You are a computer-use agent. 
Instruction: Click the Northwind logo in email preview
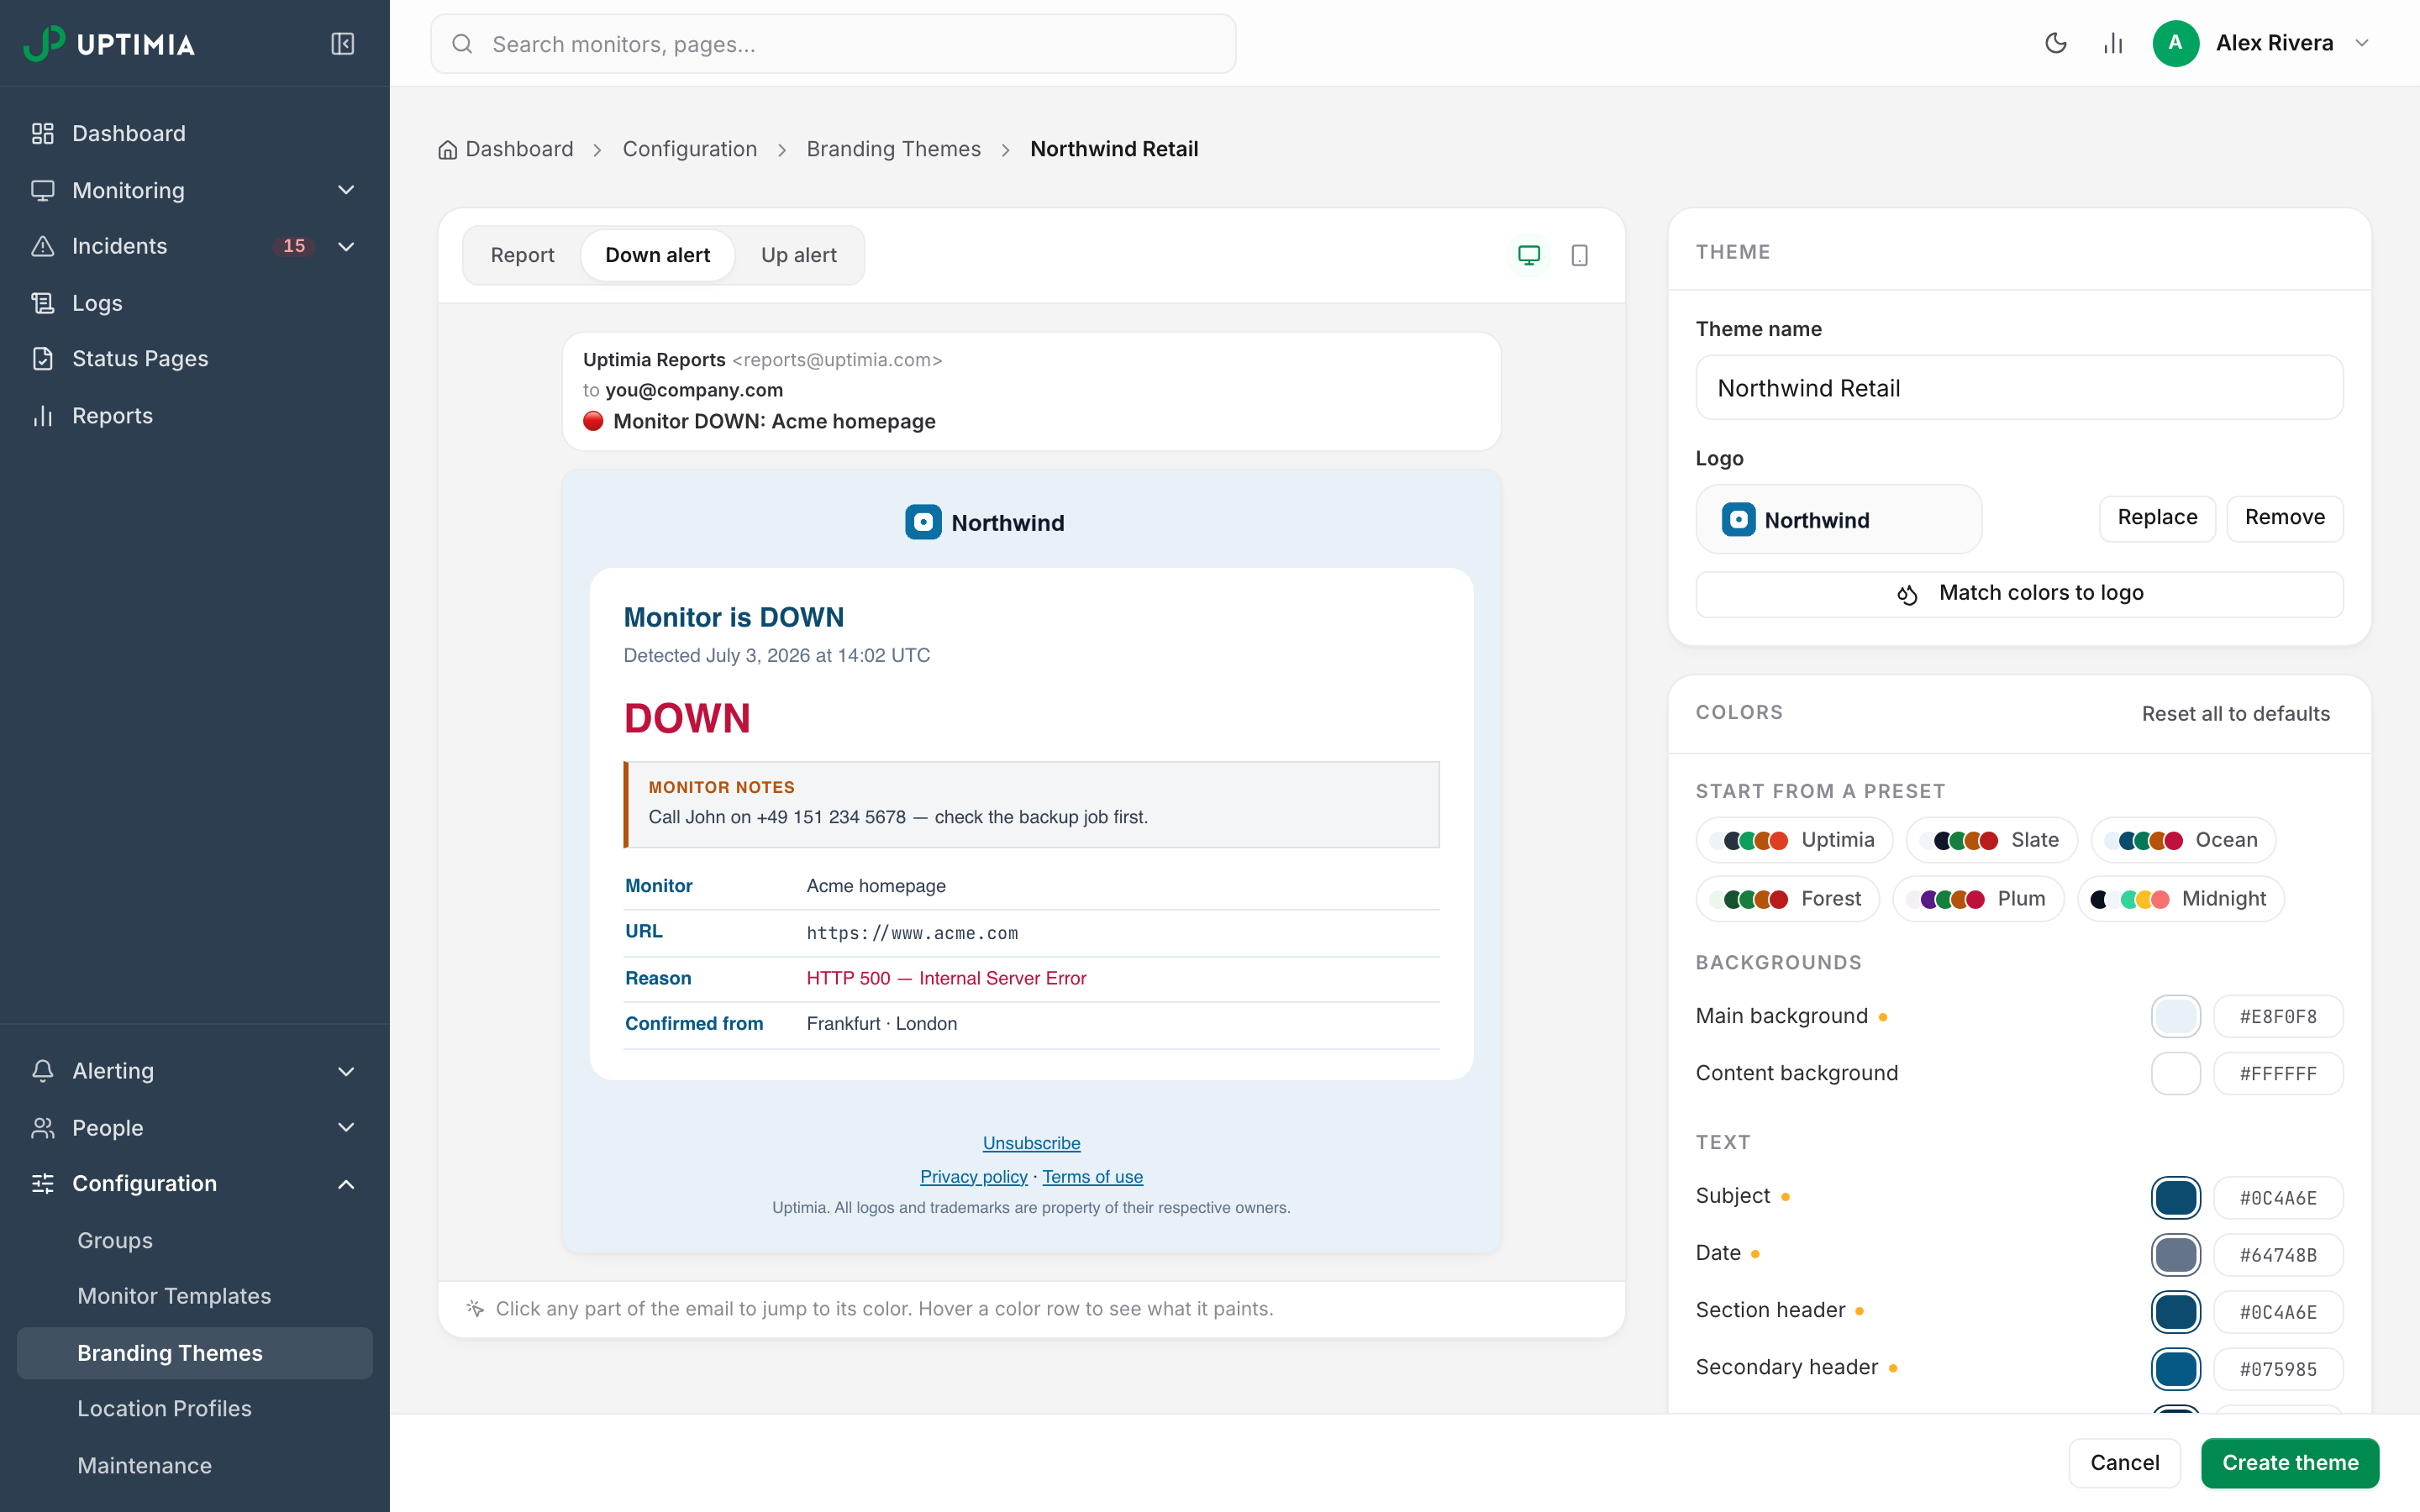(985, 522)
